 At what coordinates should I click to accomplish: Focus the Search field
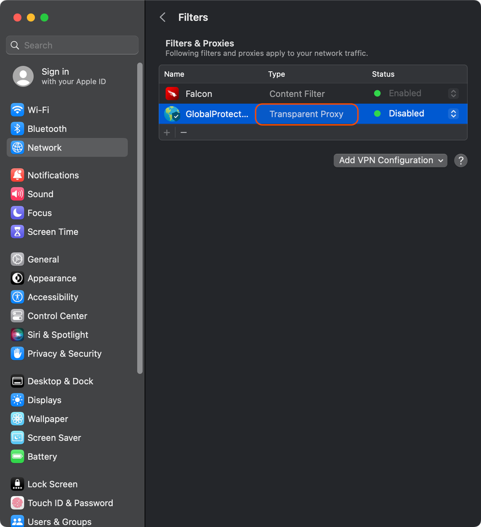(72, 45)
